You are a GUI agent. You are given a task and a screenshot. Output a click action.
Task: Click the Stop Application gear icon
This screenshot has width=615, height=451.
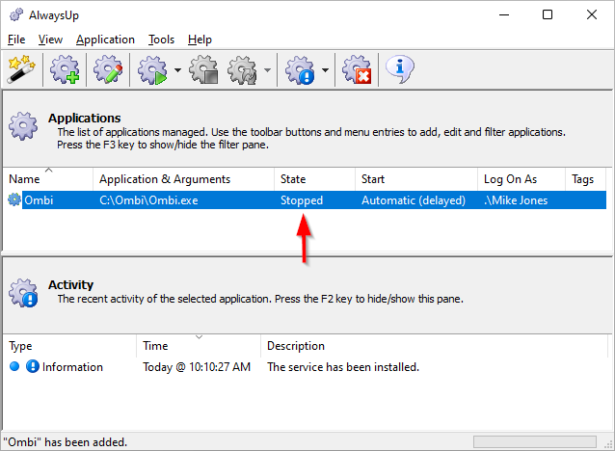coord(203,69)
